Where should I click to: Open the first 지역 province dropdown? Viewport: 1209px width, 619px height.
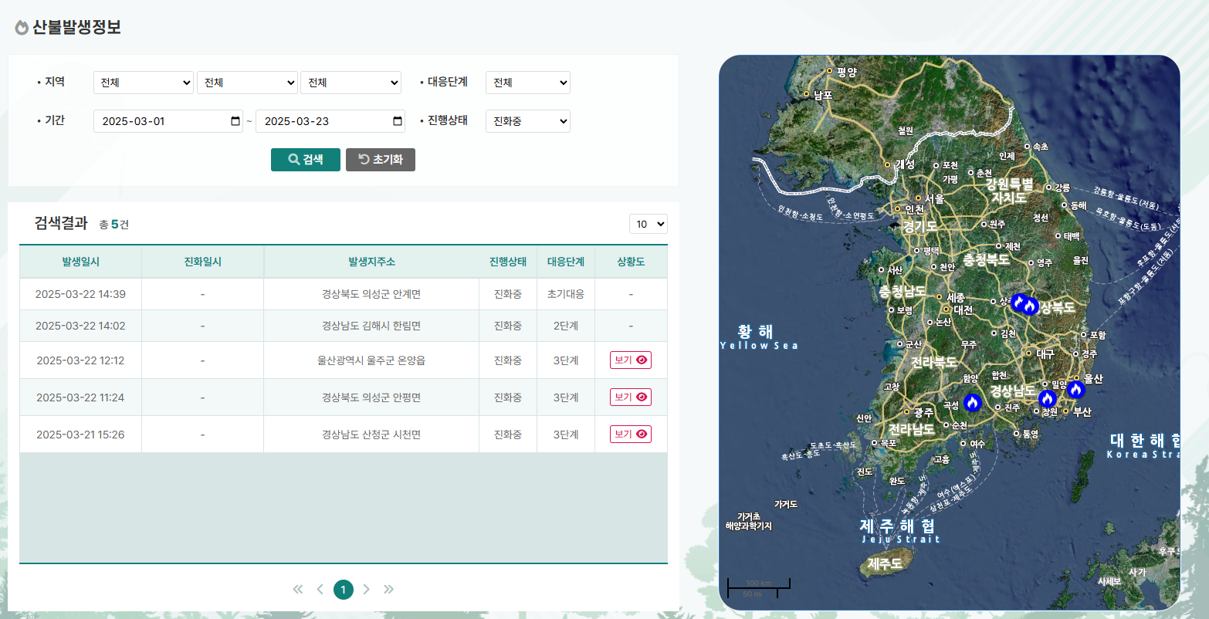(x=144, y=83)
